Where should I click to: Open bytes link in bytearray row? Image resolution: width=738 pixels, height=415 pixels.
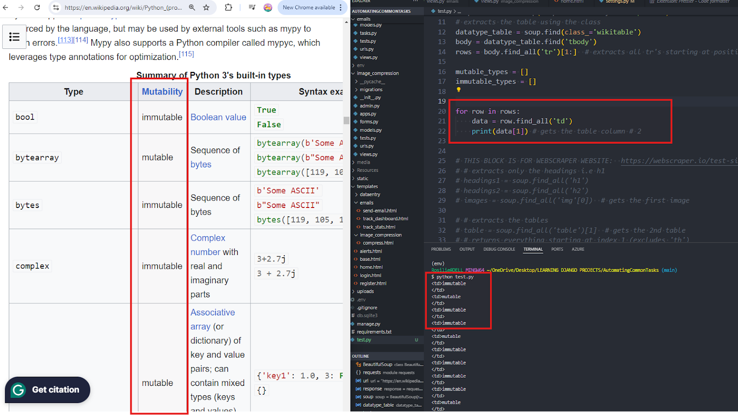tap(201, 165)
